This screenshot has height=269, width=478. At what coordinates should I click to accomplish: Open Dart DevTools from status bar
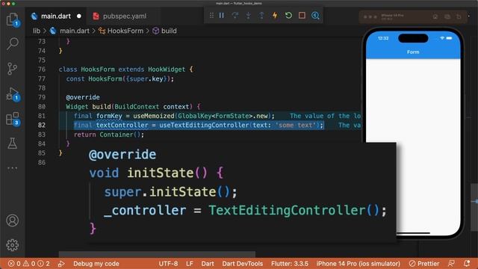pos(242,264)
